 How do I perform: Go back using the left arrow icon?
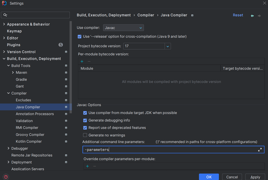[252, 16]
